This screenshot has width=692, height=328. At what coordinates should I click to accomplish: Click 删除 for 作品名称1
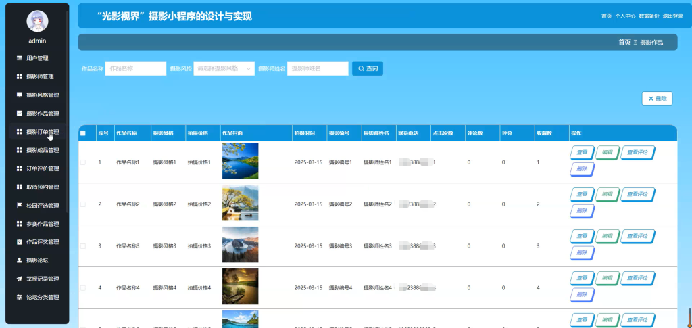[582, 169]
